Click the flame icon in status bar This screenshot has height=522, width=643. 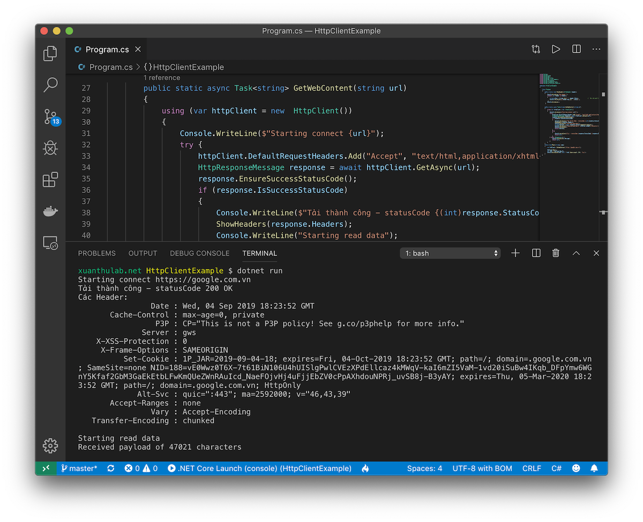pyautogui.click(x=365, y=468)
